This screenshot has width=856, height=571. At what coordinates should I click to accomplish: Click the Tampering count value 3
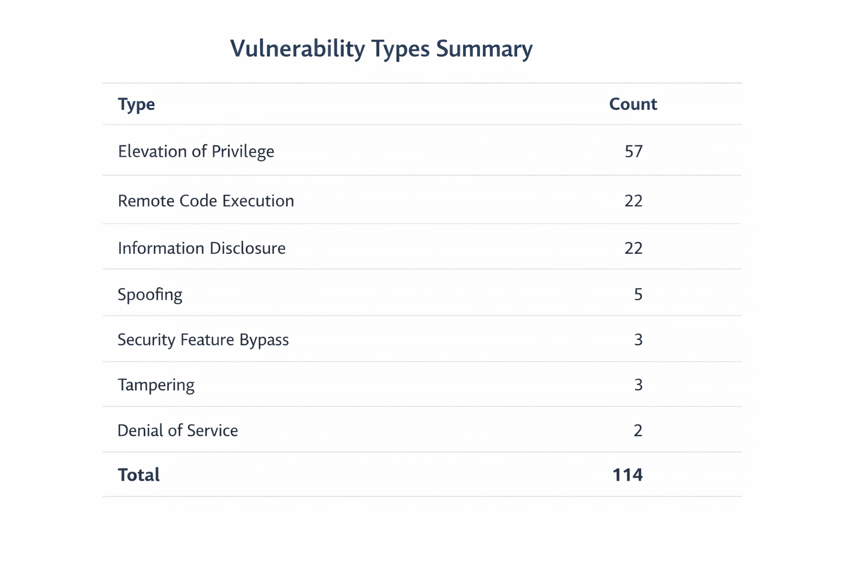[x=638, y=385]
